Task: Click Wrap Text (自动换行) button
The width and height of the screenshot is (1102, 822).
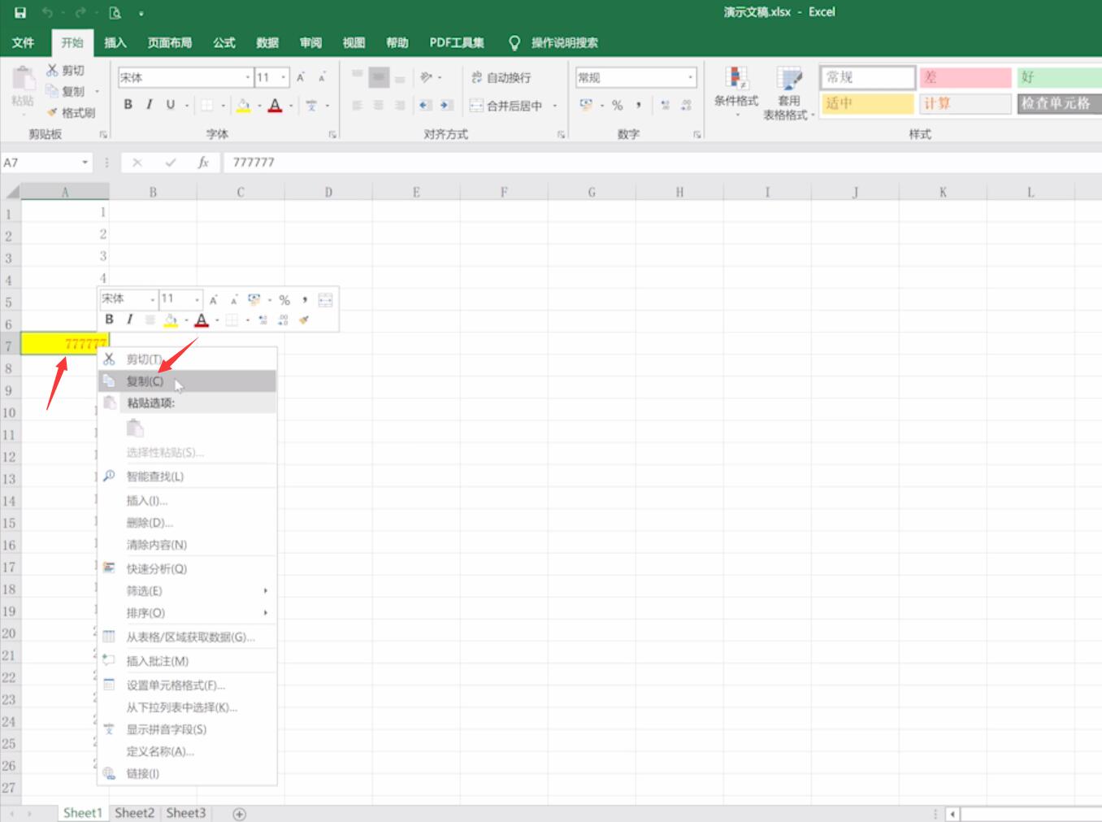Action: [x=501, y=77]
